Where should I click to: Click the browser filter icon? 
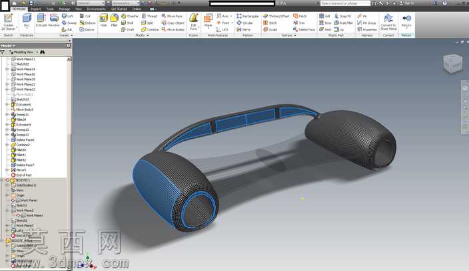(x=3, y=52)
